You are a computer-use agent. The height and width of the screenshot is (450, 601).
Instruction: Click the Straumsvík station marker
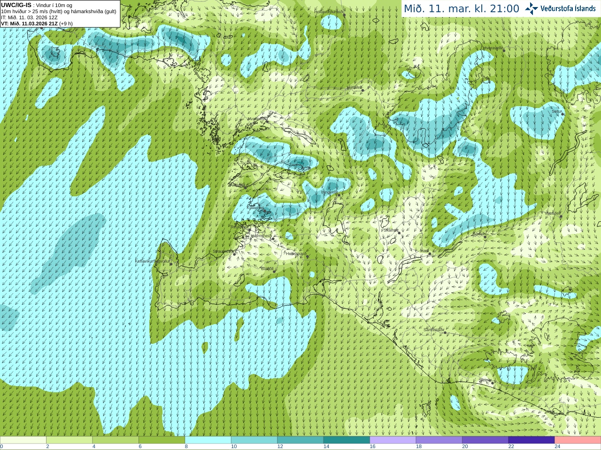pos(235,254)
